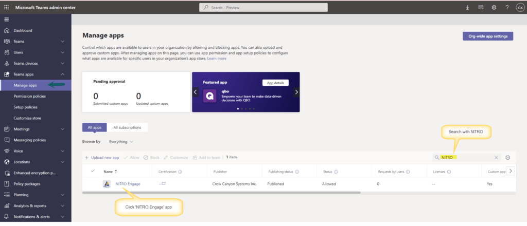Click the Updated custom apps count
The width and height of the screenshot is (527, 226).
click(138, 96)
